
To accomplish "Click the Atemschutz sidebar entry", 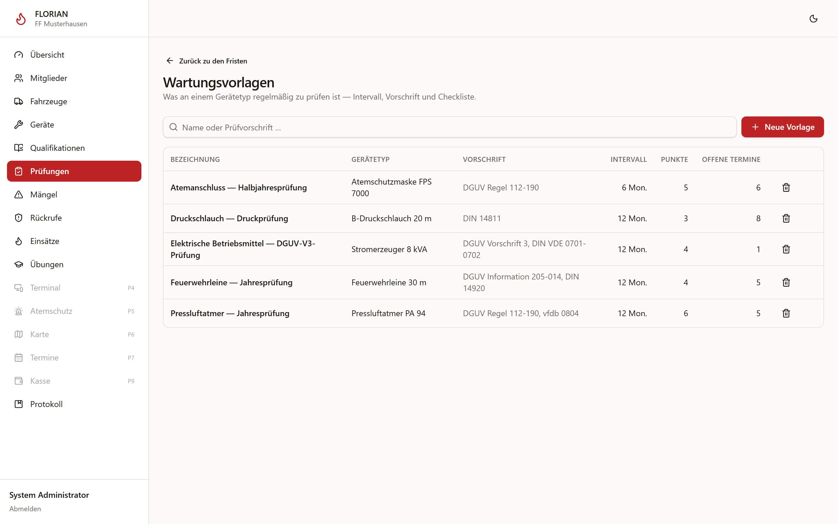I will point(74,311).
